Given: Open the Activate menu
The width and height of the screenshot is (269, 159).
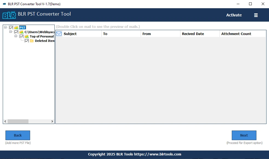Looking at the screenshot, I should 234,15.
